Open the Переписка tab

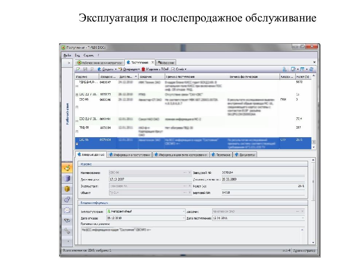(x=221, y=155)
